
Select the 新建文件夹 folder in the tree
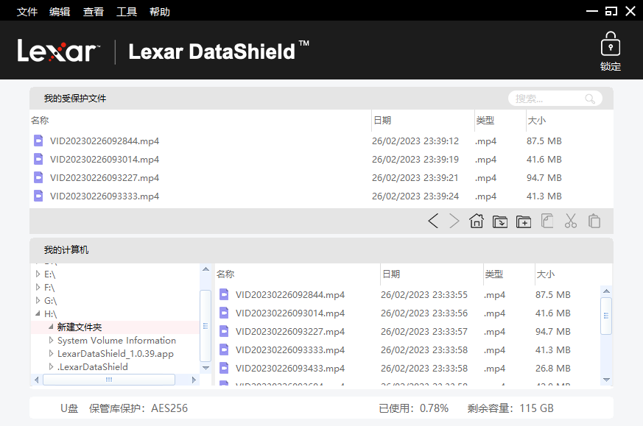[80, 327]
